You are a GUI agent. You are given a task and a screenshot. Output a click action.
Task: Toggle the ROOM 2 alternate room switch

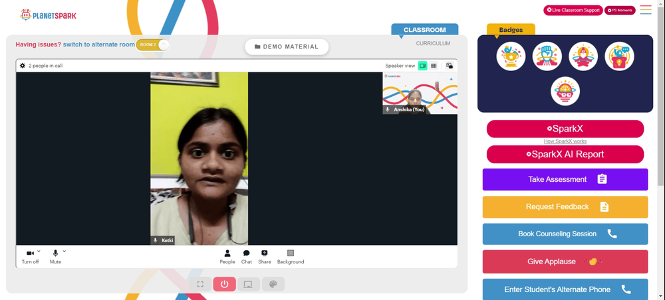[x=152, y=44]
